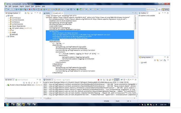
Task: Click the Debug toolbar icon
Action: point(17,9)
